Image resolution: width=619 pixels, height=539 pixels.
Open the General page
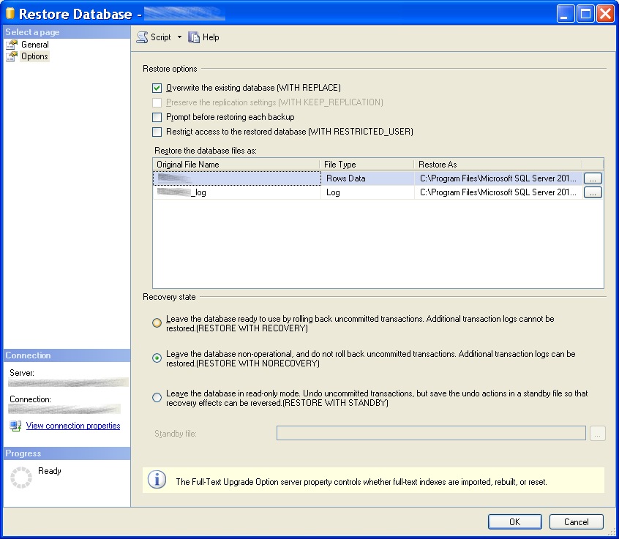coord(35,45)
